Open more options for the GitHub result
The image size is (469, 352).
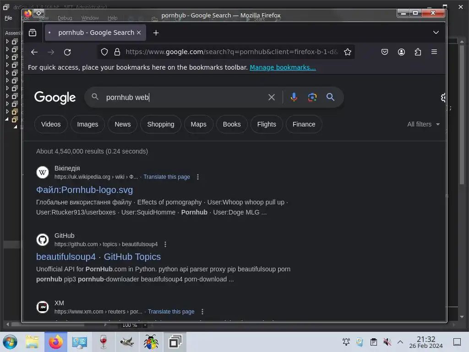[165, 244]
